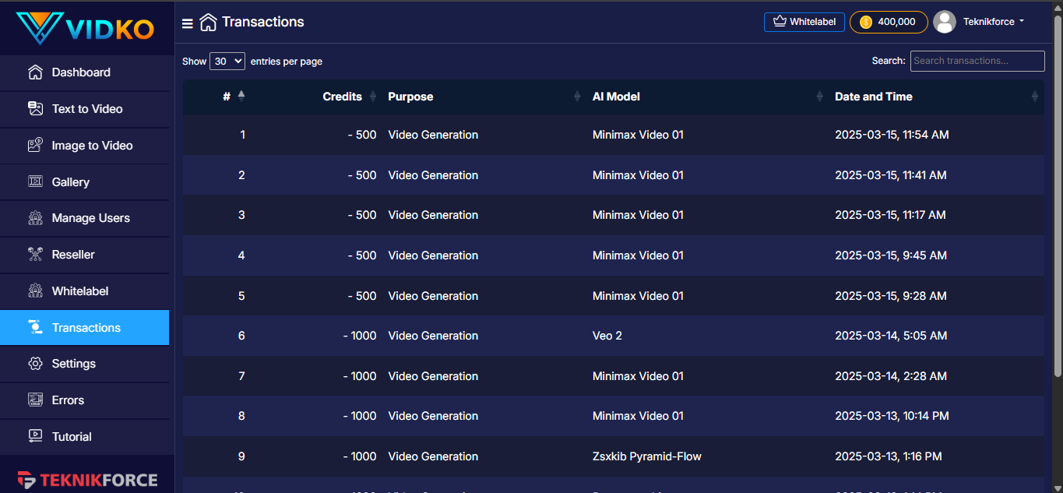The width and height of the screenshot is (1063, 493).
Task: Open the Tutorial menu item
Action: coord(72,437)
